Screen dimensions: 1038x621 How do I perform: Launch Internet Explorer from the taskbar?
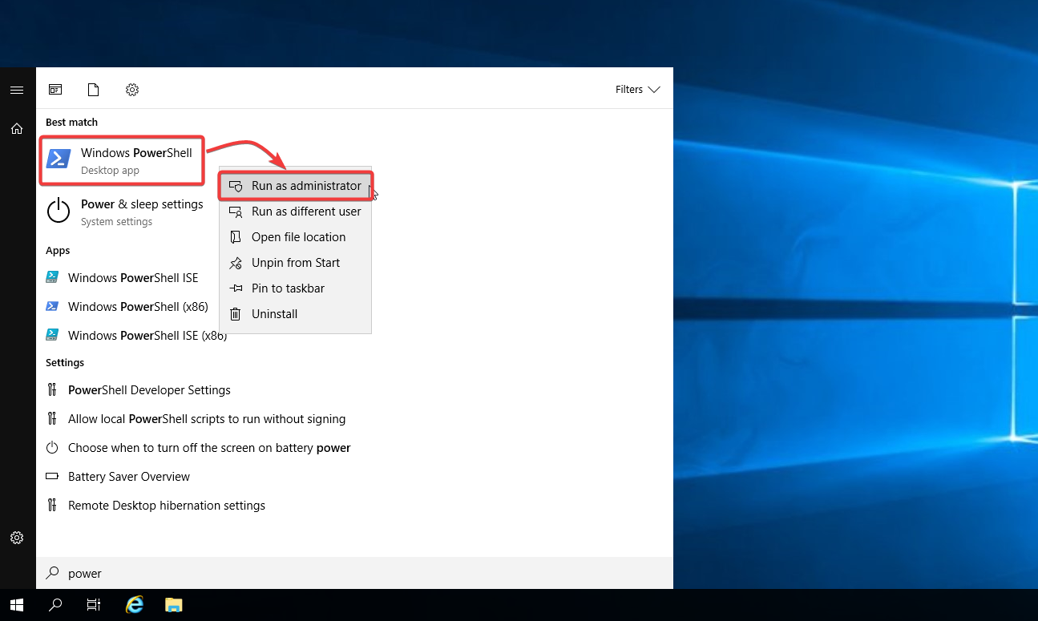tap(134, 604)
